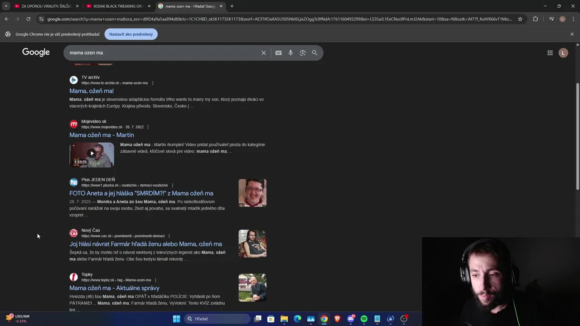The width and height of the screenshot is (580, 326).
Task: Open Microsoft Store from taskbar
Action: coord(271,319)
